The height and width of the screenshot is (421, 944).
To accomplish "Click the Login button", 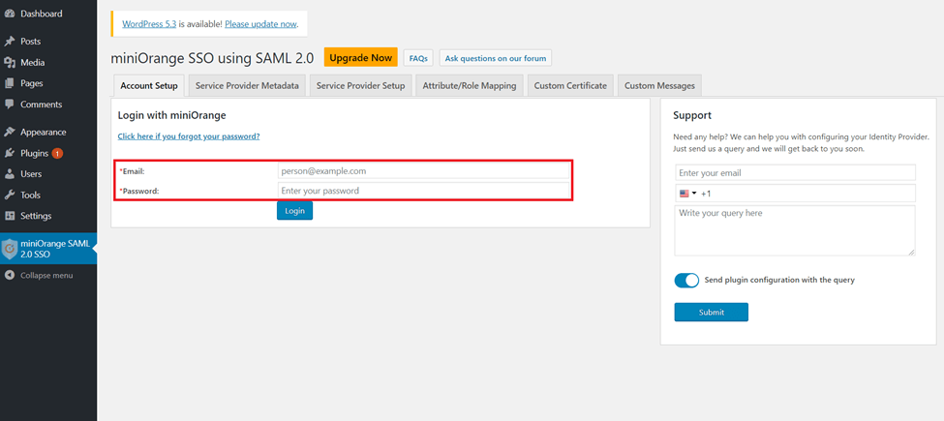I will click(294, 211).
